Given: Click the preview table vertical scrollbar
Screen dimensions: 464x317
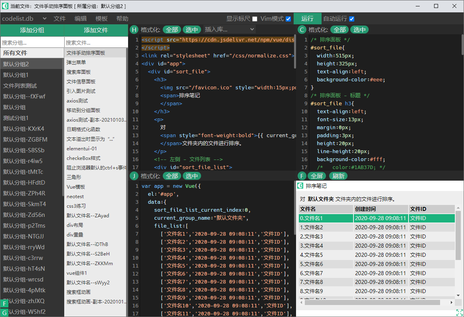Looking at the screenshot, I should pos(458,235).
